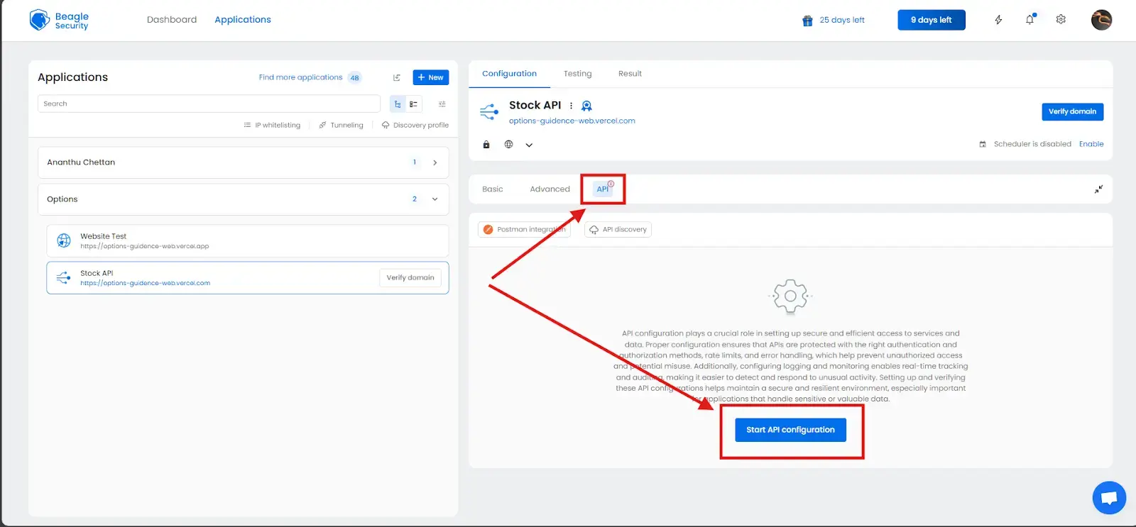Switch to the Testing tab
Screen dimensions: 1136x527
click(x=577, y=74)
